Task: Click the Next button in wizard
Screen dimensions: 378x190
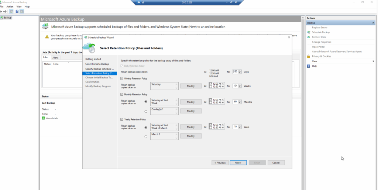Action: (x=238, y=163)
